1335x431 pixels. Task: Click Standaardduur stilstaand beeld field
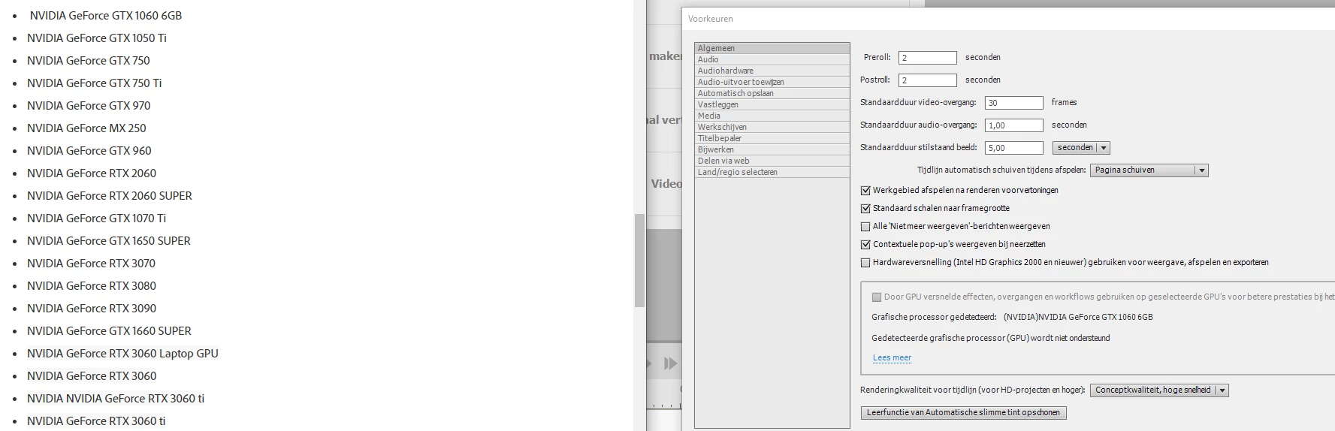click(x=1014, y=148)
